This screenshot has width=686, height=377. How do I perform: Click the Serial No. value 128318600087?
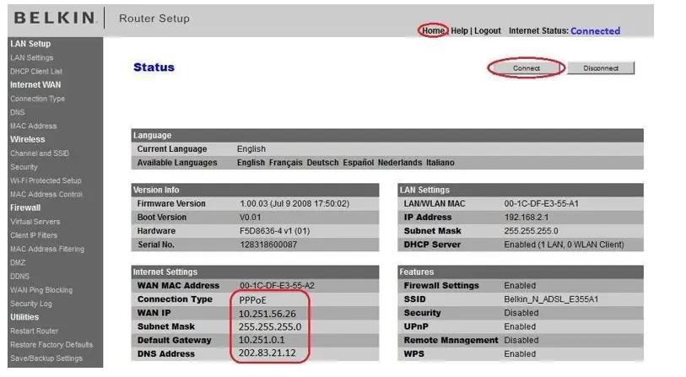point(268,245)
